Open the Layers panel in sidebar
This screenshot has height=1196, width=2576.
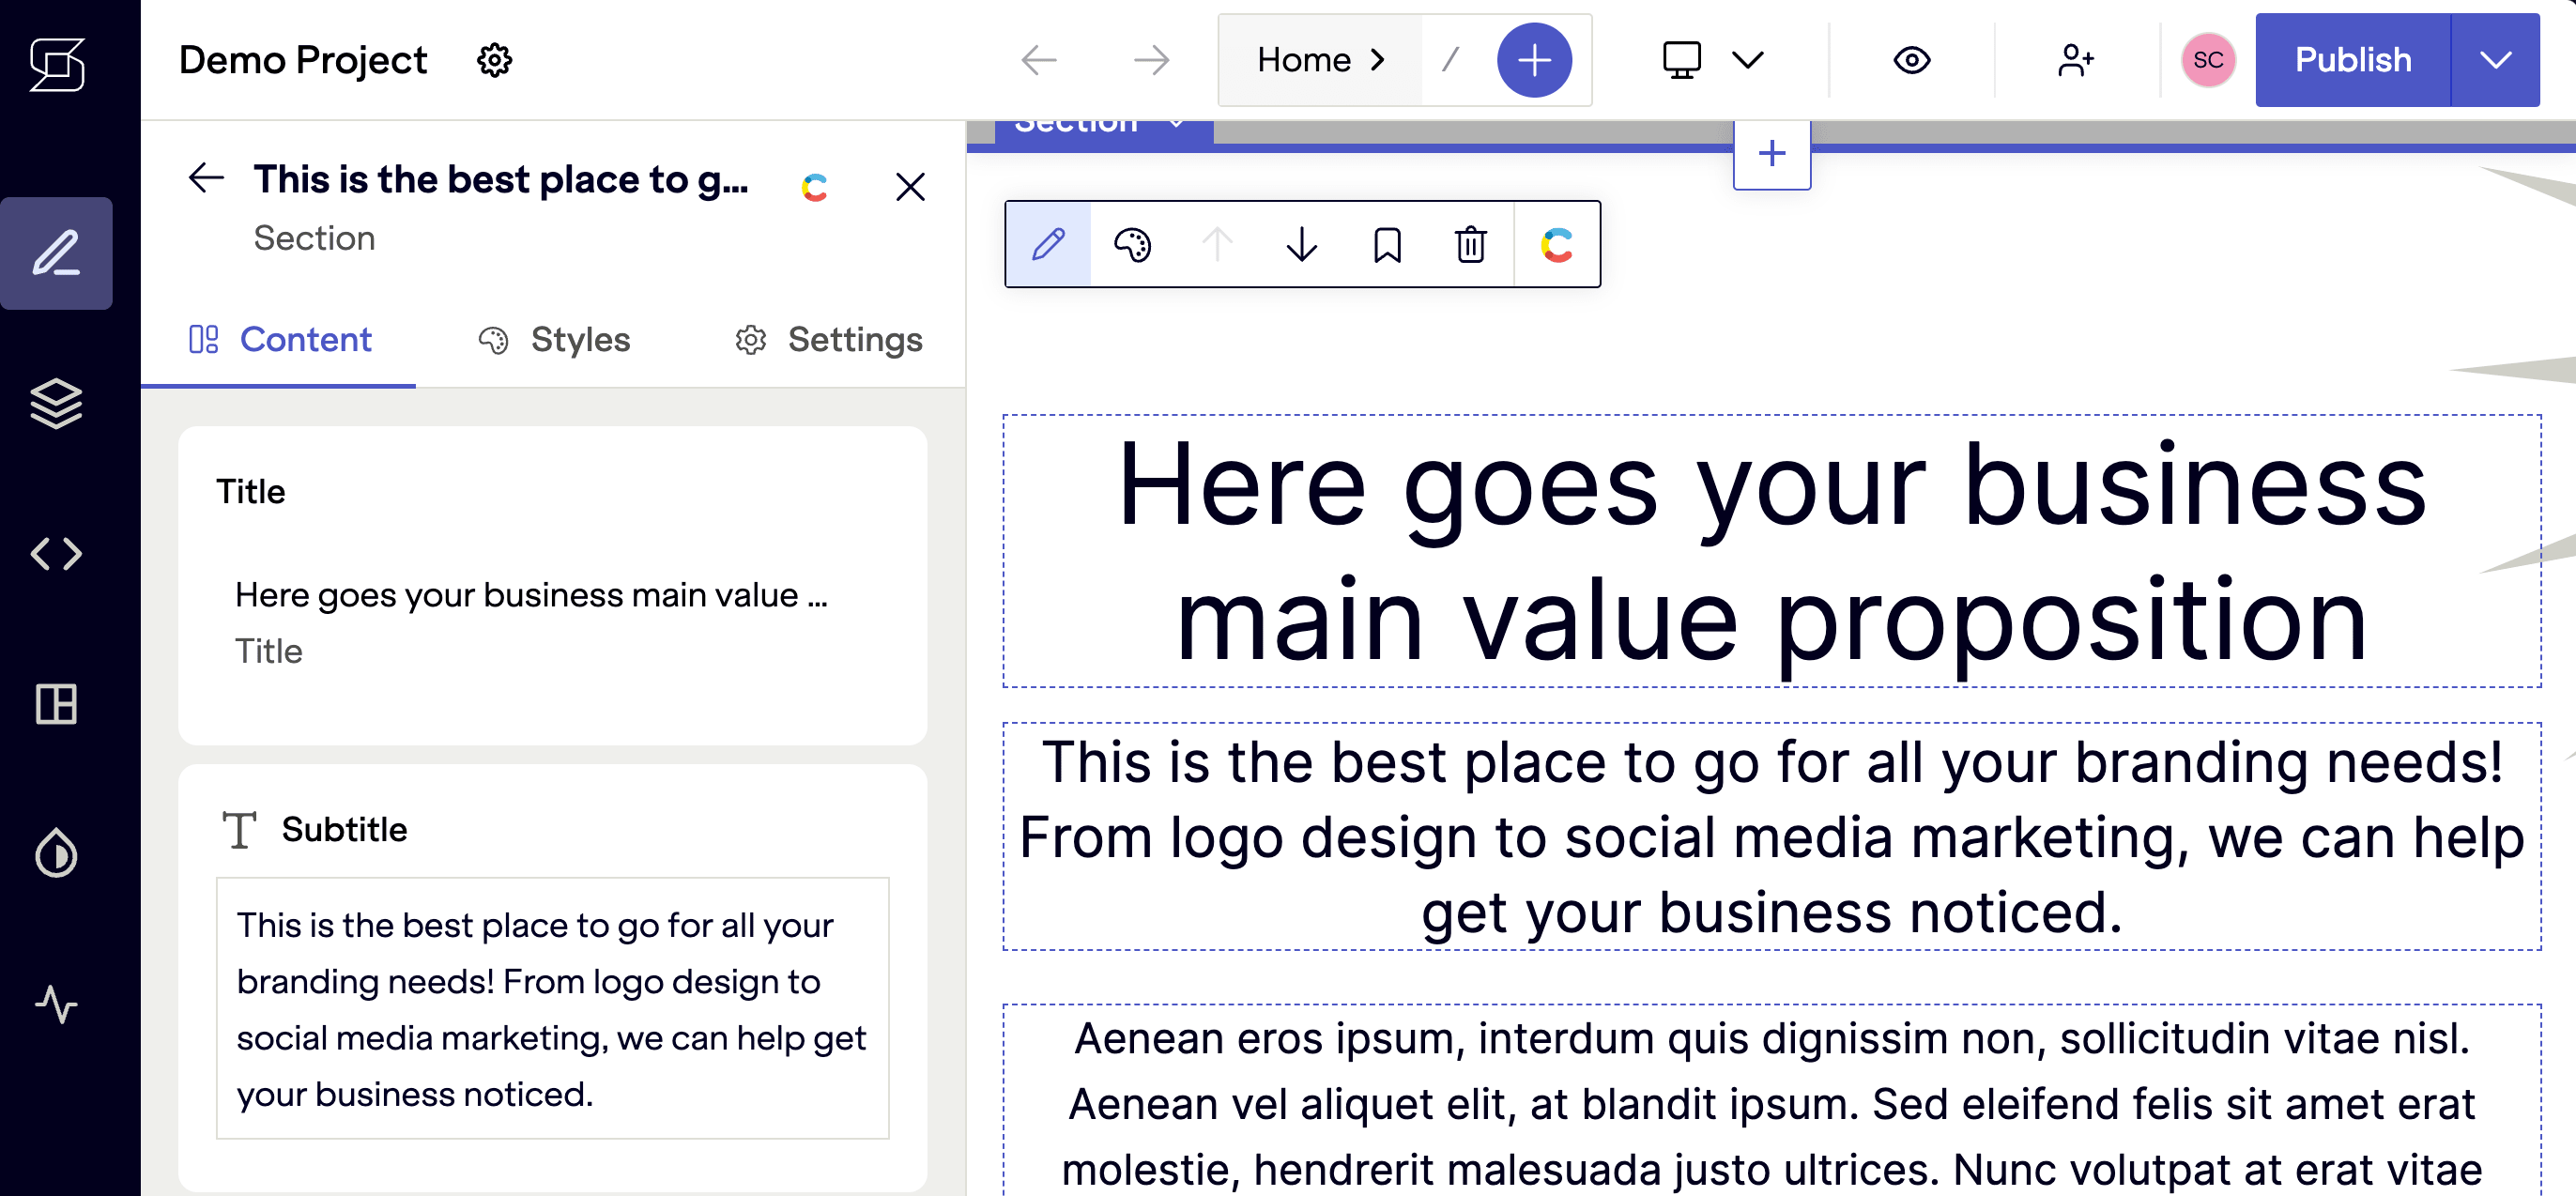point(56,403)
